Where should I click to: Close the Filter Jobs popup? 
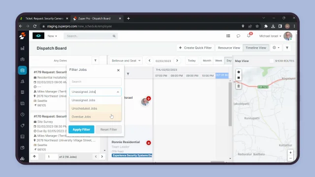pyautogui.click(x=118, y=70)
